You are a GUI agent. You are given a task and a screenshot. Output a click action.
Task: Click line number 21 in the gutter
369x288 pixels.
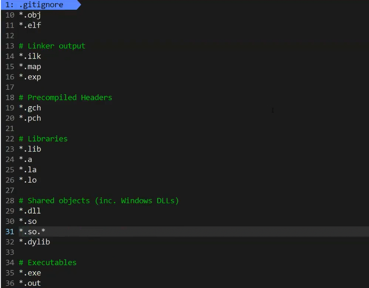click(10, 129)
